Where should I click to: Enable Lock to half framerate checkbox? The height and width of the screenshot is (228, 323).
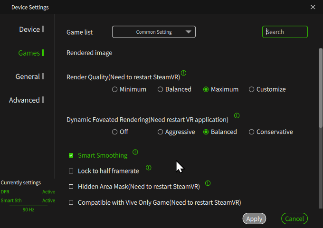coord(71,171)
